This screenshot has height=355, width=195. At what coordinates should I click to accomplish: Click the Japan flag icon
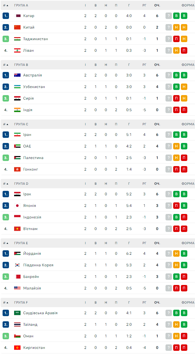(17, 206)
